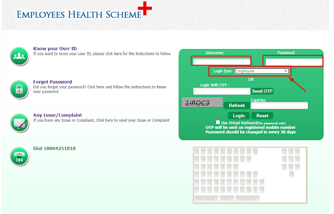This screenshot has width=334, height=214.
Task: Tap the '<' symbol virtual key
Action: coord(223,189)
